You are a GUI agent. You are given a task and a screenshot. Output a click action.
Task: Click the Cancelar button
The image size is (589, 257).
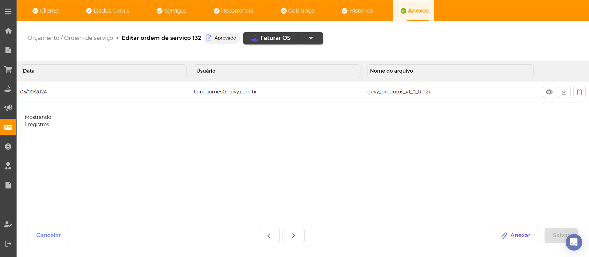48,235
